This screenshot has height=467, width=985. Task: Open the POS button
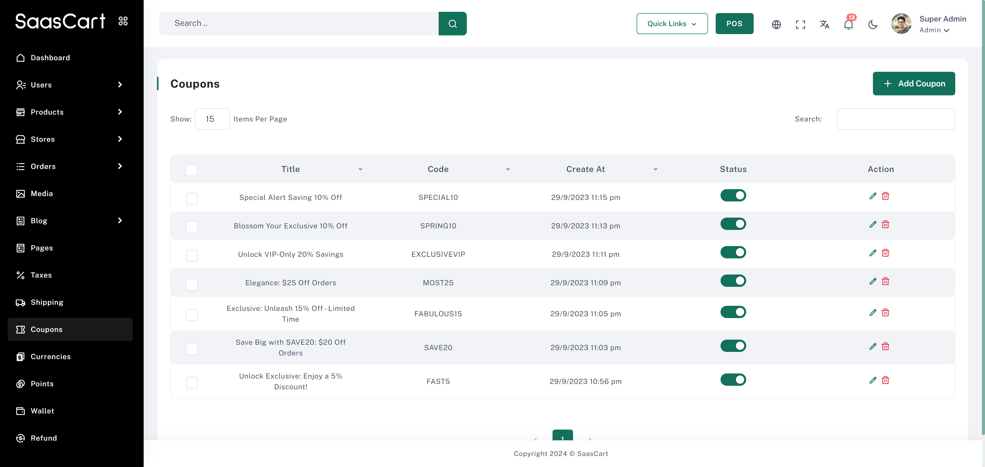[734, 24]
